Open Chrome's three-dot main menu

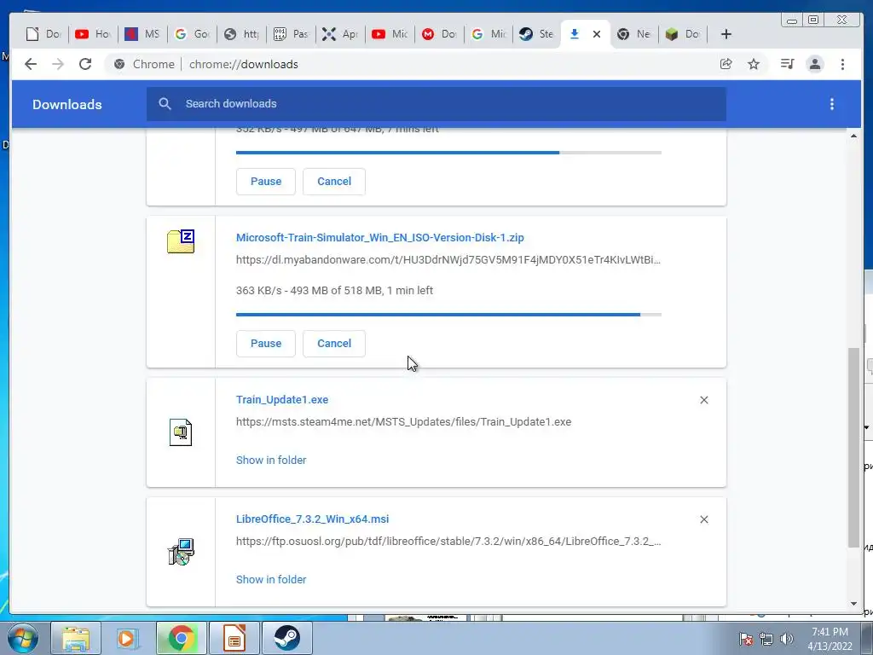tap(842, 64)
